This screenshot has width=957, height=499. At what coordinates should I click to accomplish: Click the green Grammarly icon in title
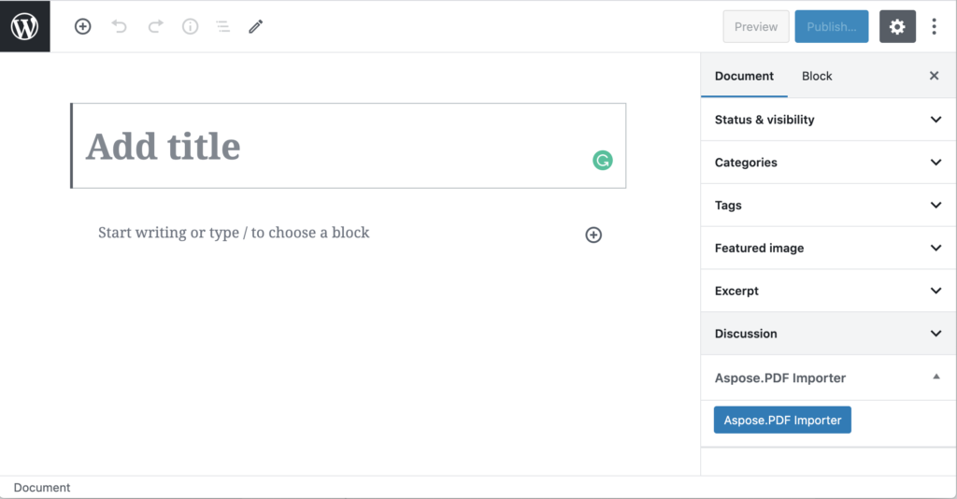pos(603,161)
